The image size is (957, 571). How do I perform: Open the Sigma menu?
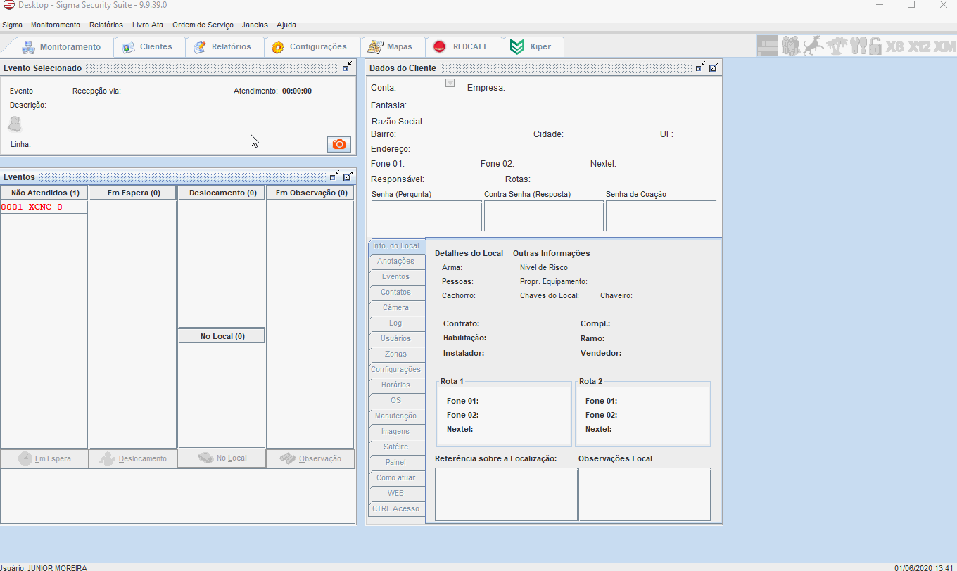coord(12,25)
